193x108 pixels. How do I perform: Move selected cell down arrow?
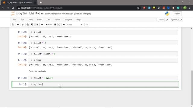(42, 25)
